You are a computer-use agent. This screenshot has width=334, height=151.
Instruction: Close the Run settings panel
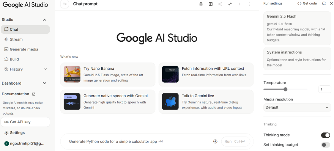point(331,4)
